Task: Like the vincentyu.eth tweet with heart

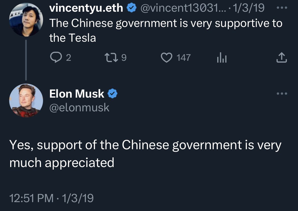Action: click(167, 58)
